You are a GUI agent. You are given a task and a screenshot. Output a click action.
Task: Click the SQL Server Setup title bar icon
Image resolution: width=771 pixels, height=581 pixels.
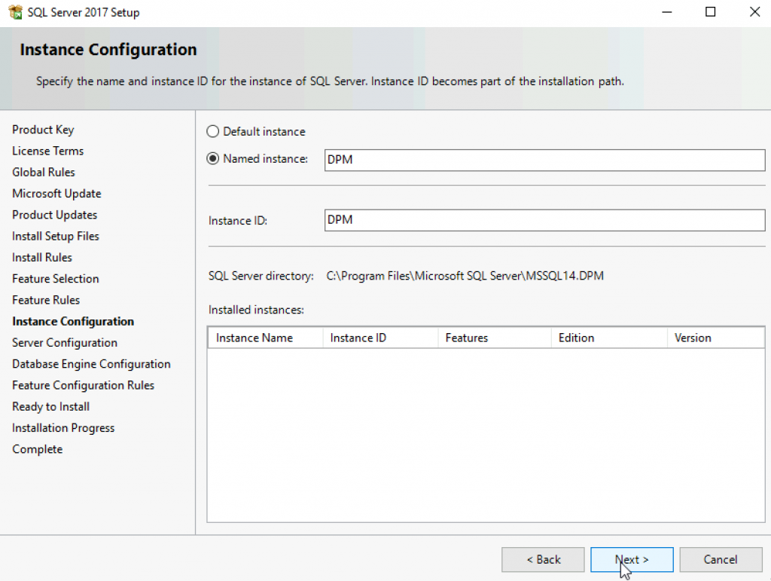point(15,12)
